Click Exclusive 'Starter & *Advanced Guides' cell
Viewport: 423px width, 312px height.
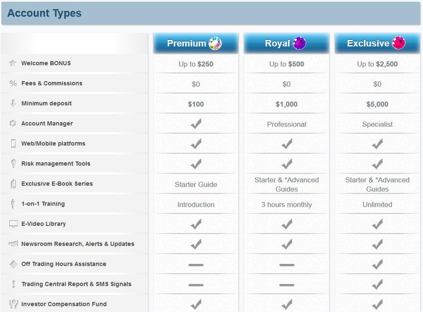pos(377,184)
